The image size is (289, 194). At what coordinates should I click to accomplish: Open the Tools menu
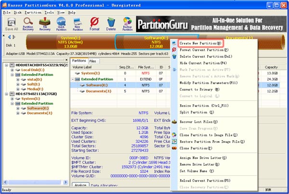click(49, 12)
